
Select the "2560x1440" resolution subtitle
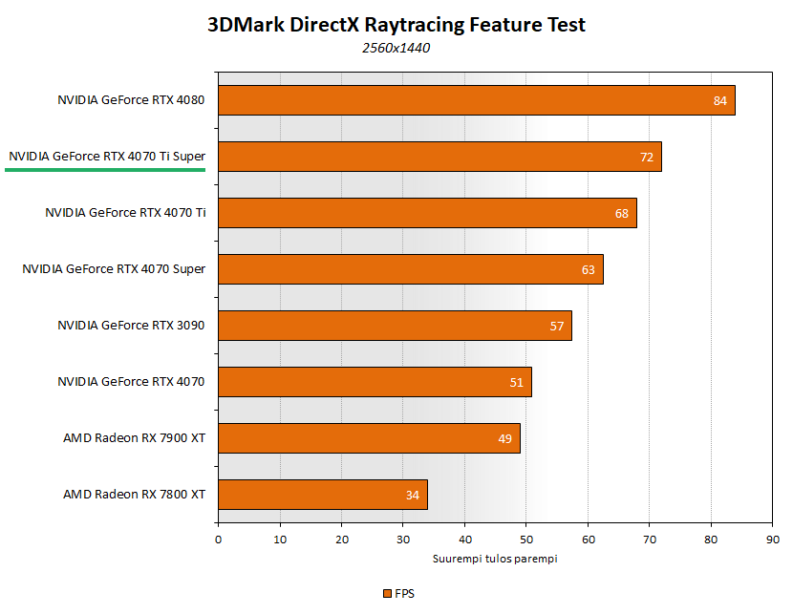(x=396, y=48)
